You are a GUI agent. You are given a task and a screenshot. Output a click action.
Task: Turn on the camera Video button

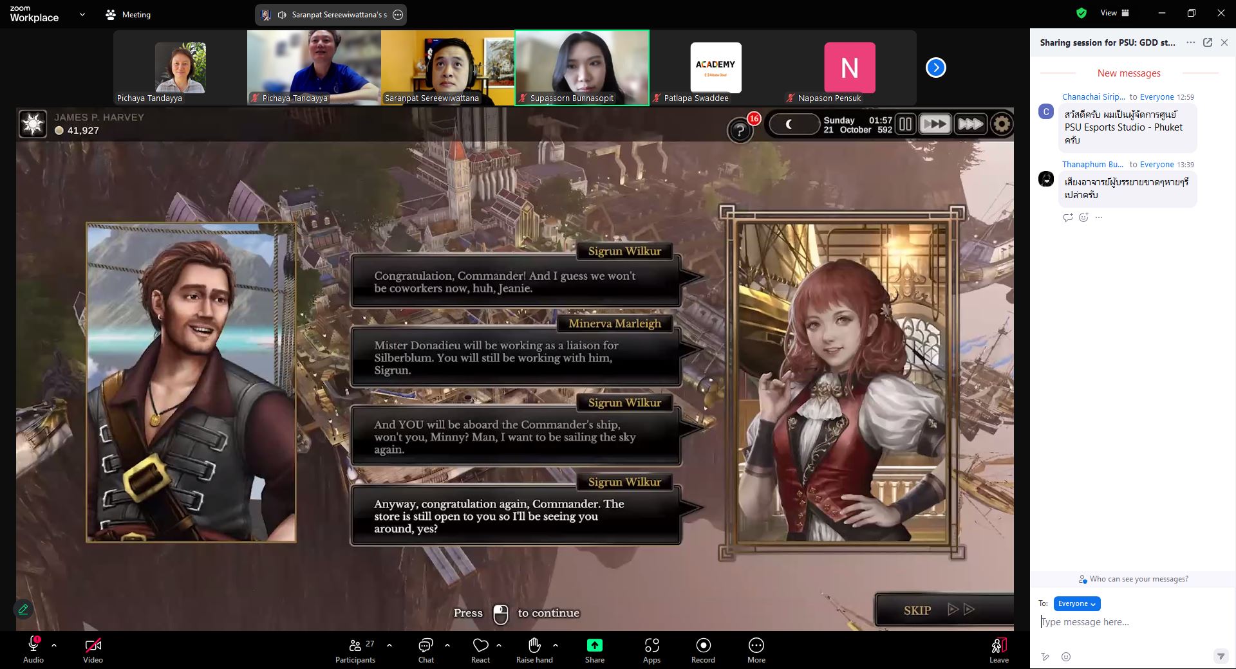[93, 646]
